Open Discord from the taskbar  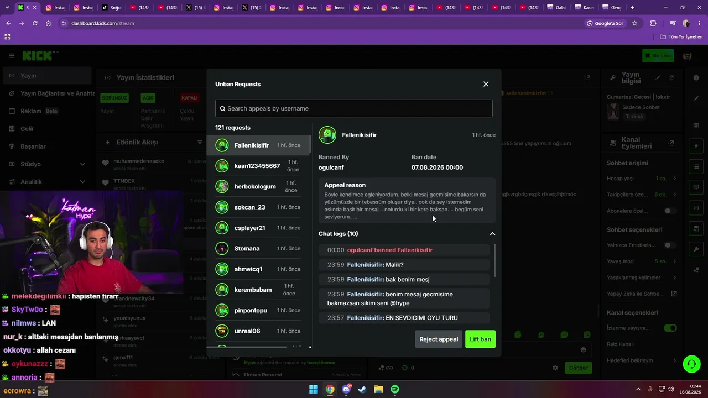click(346, 389)
